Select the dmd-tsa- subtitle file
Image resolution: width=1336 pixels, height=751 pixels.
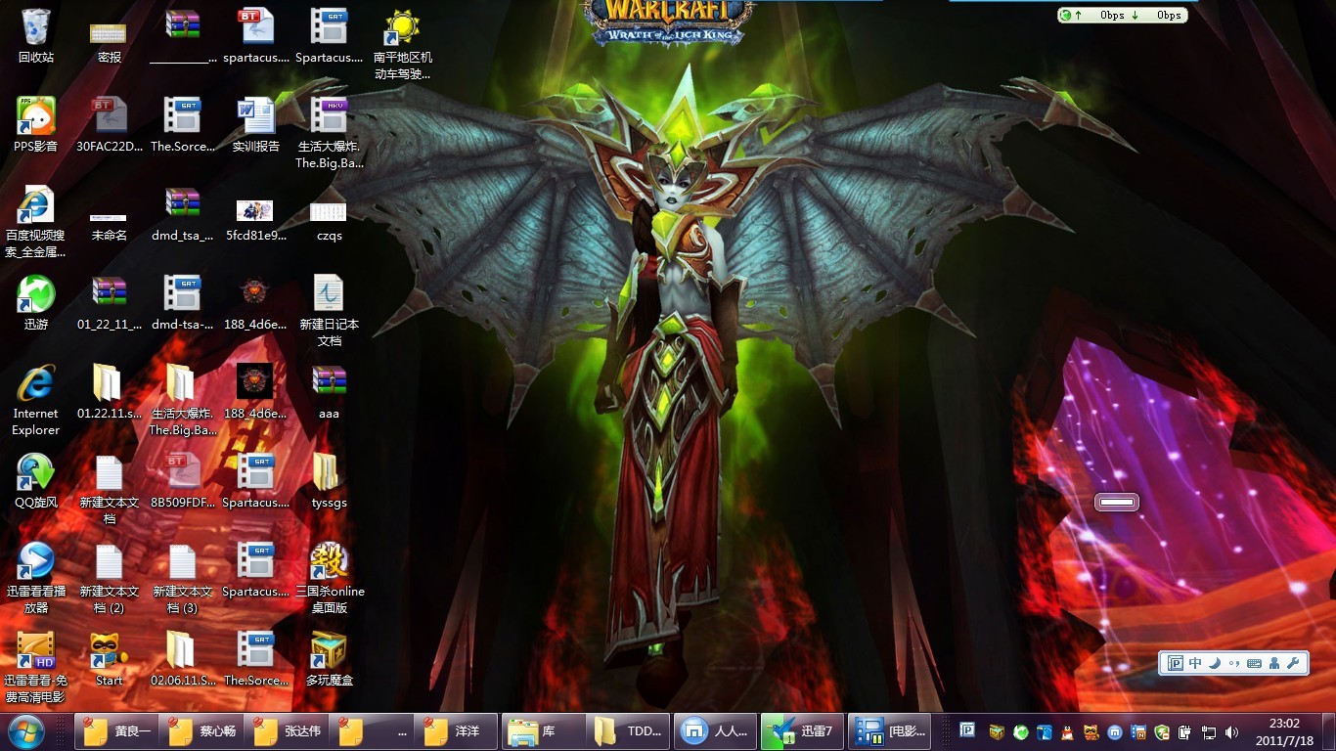(x=182, y=303)
